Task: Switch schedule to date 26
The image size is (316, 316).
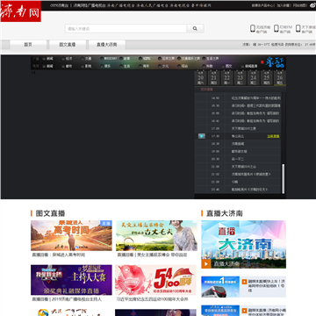Action: [280, 78]
